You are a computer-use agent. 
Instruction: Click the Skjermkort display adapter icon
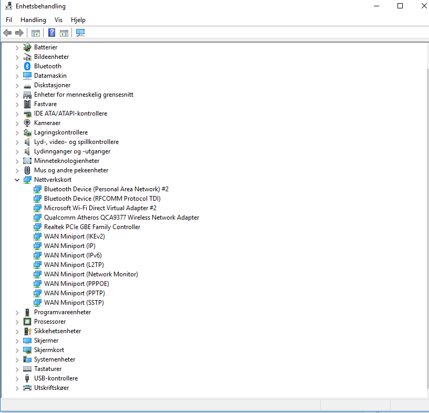[27, 350]
